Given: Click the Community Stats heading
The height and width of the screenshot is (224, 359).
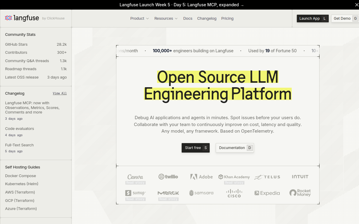Looking at the screenshot, I should tap(20, 35).
